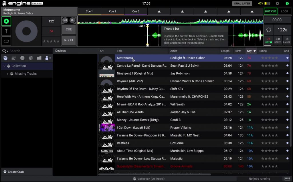Toggle the Dual Layer mode
293x182 pixels.
click(242, 4)
